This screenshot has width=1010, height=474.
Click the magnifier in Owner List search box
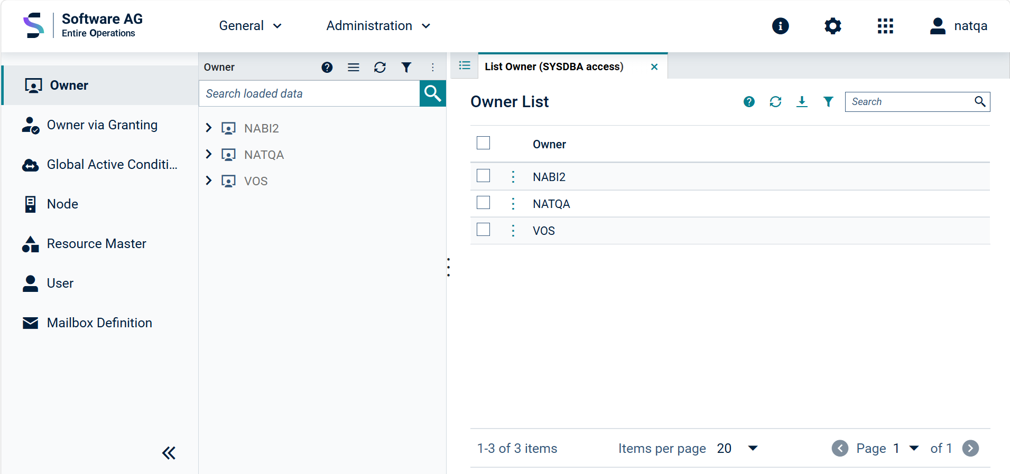click(980, 101)
